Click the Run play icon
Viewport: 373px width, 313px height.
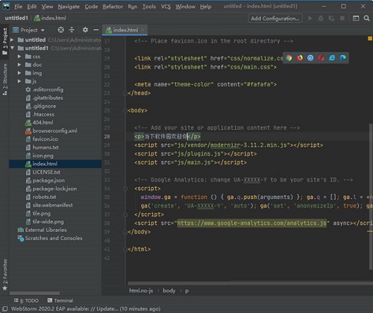pos(310,18)
